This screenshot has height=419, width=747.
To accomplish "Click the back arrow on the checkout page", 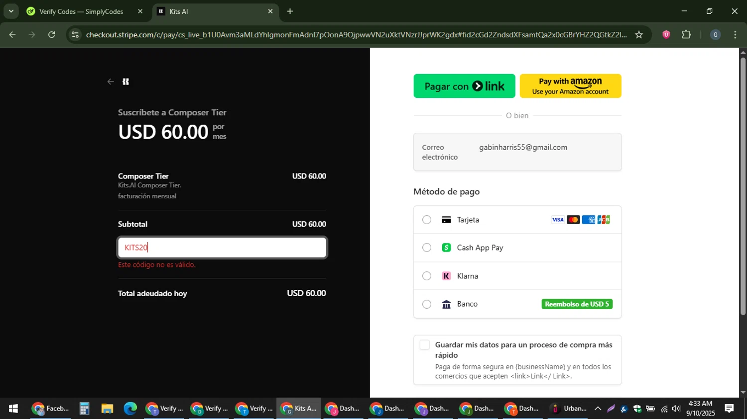I will (111, 82).
